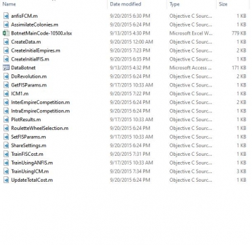Image resolution: width=252 pixels, height=245 pixels.
Task: Sort files by Date modified column
Action: tap(125, 4)
